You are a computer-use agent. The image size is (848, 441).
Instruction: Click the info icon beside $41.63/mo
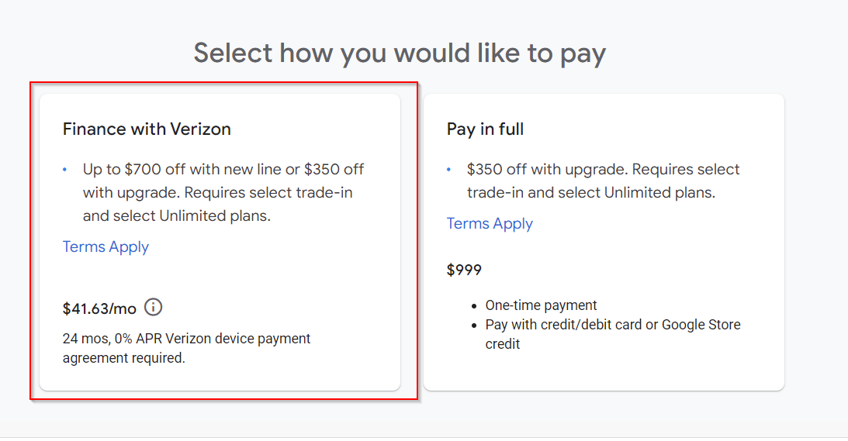154,308
